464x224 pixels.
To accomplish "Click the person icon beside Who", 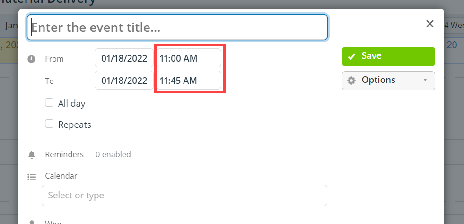I will coord(32,222).
